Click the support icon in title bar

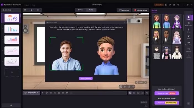178,5
